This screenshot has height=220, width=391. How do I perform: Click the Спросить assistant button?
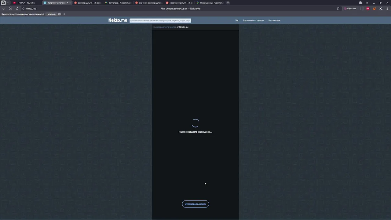pos(350,9)
